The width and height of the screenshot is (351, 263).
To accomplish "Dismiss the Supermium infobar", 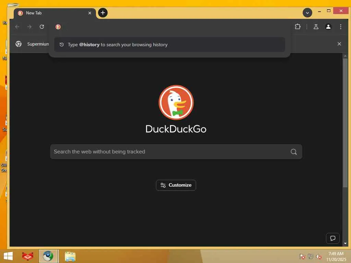I will (339, 44).
